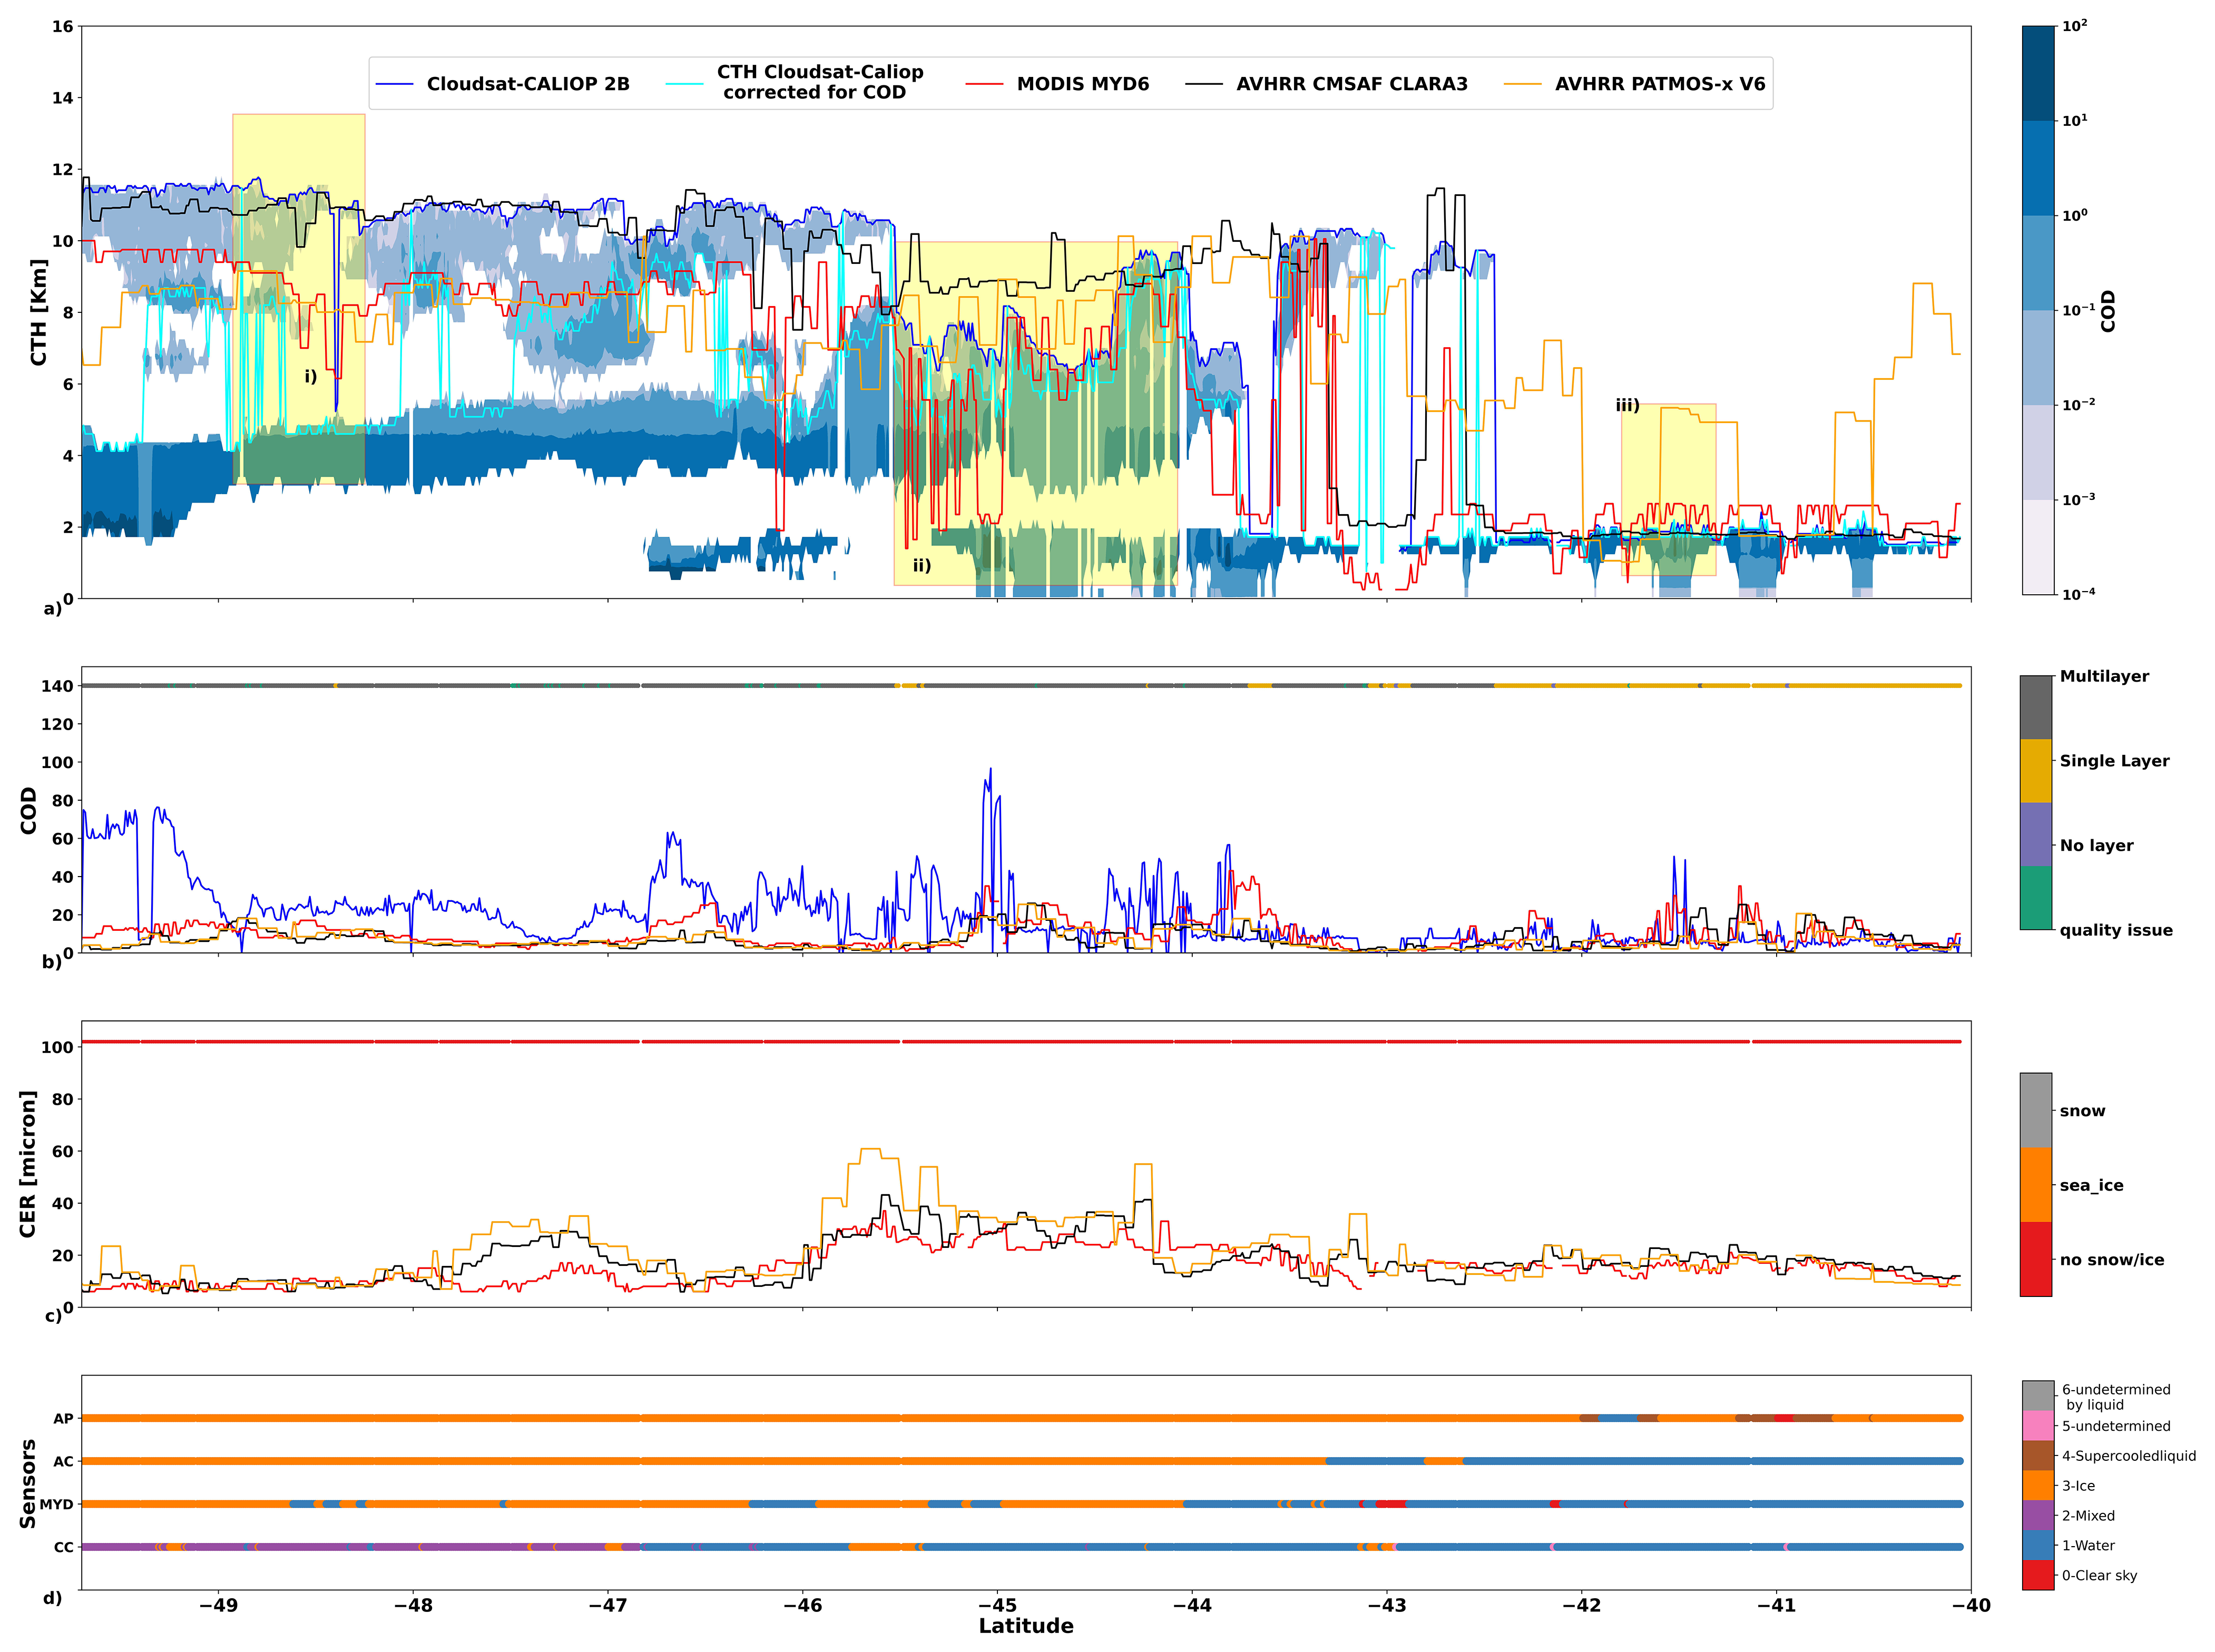
Task: Click the No layer purple swatch
Action: click(x=2035, y=834)
